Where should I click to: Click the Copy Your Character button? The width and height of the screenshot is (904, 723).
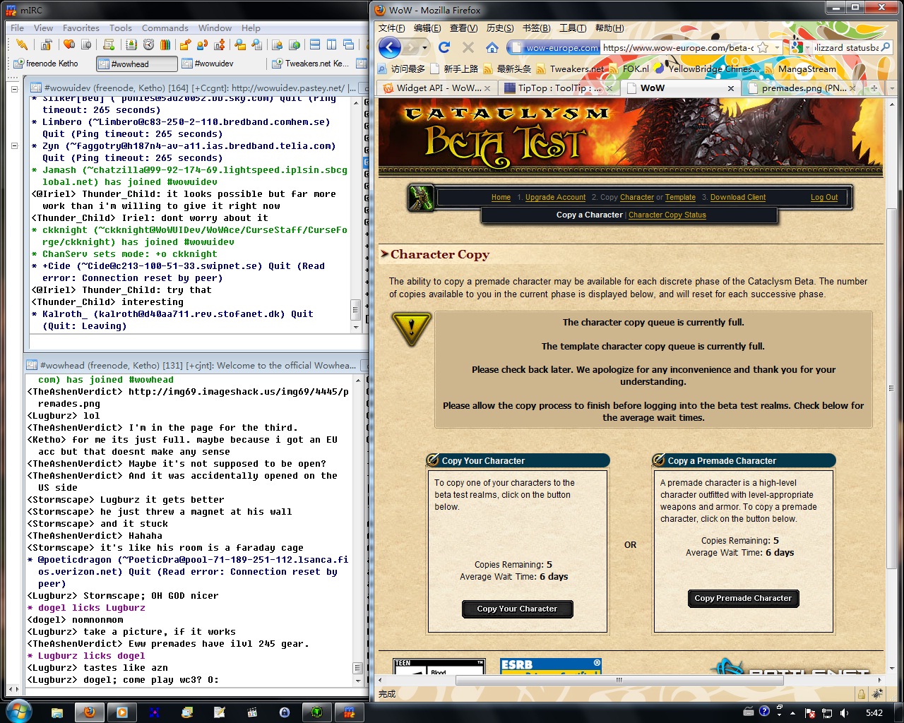[x=517, y=609]
